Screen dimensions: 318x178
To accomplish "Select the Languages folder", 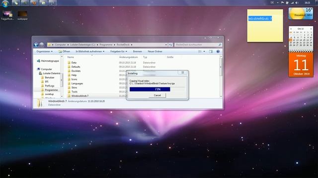I will tap(77, 84).
